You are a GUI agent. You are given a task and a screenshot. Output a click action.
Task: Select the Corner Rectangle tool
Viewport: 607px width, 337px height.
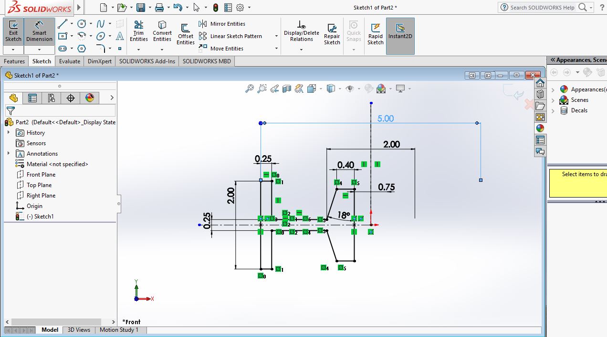click(63, 36)
